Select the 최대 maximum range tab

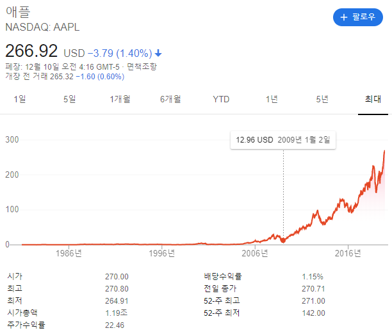[373, 99]
